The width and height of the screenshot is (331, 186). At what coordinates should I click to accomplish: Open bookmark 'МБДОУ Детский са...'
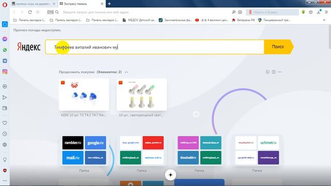coord(139,20)
